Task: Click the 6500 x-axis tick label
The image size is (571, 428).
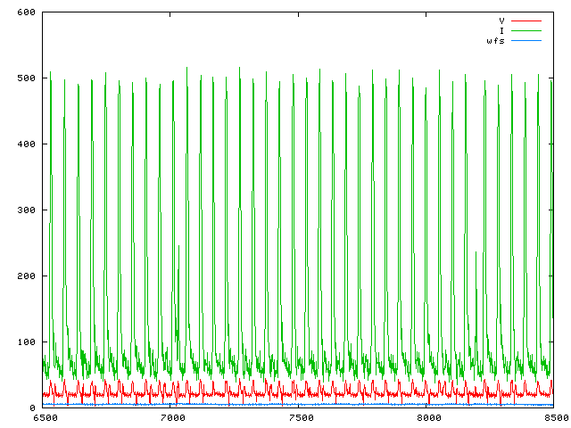Action: coord(44,417)
